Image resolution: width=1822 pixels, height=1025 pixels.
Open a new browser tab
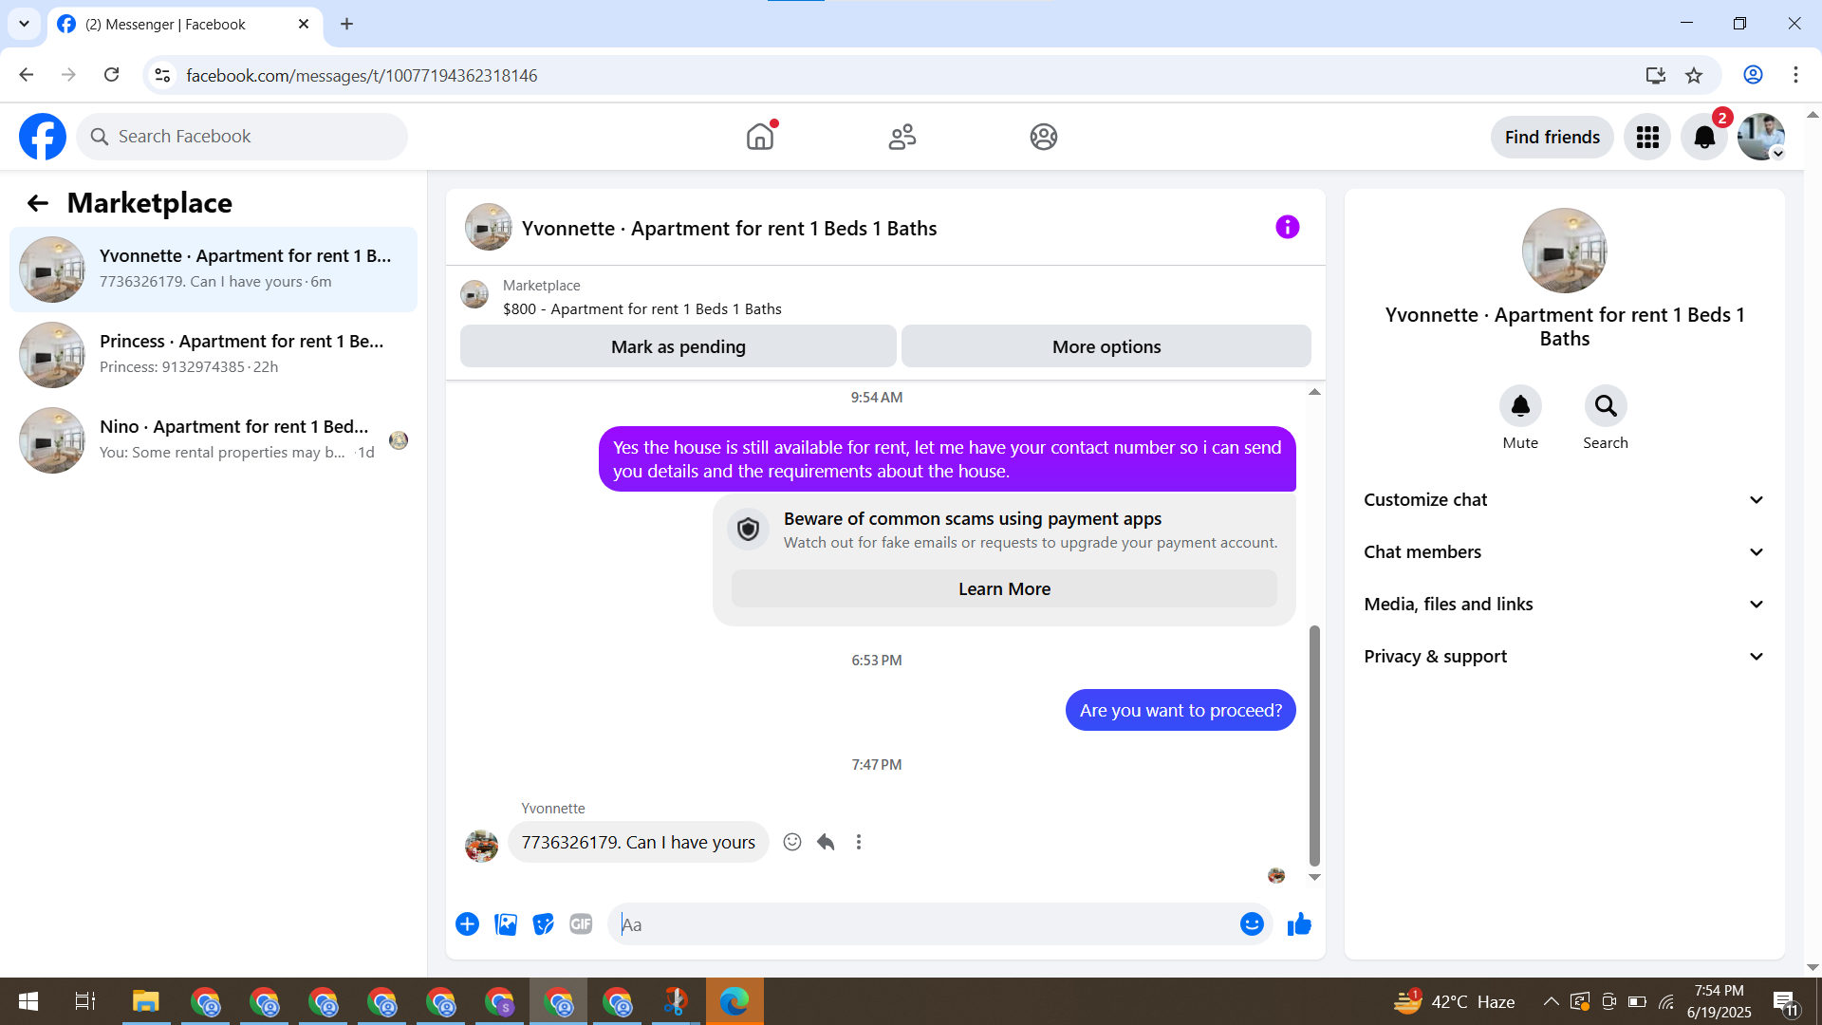(347, 24)
